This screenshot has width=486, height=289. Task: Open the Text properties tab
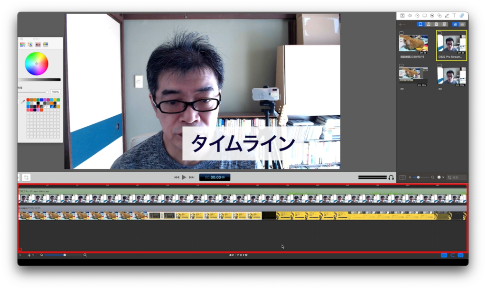pyautogui.click(x=454, y=16)
